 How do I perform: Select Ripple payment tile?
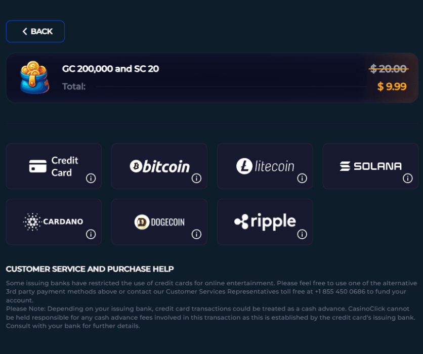pyautogui.click(x=265, y=222)
